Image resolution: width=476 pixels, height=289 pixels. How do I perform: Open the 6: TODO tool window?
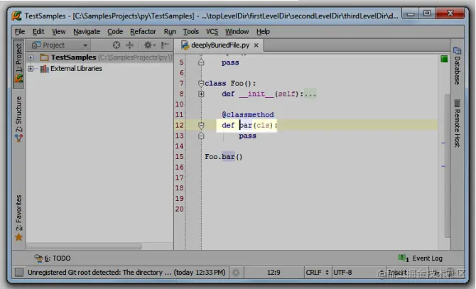(53, 258)
